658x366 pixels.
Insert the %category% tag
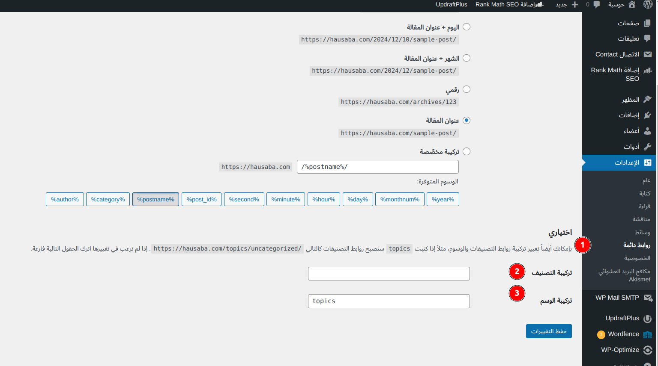tap(108, 199)
